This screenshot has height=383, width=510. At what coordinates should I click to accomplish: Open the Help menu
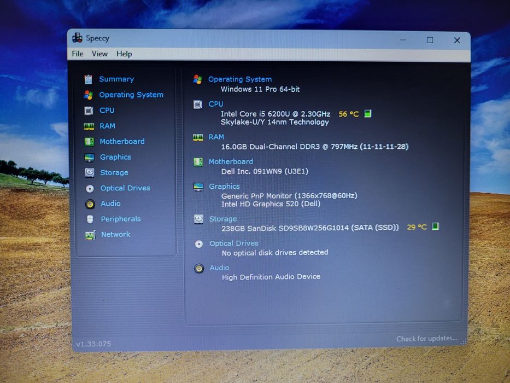(124, 54)
